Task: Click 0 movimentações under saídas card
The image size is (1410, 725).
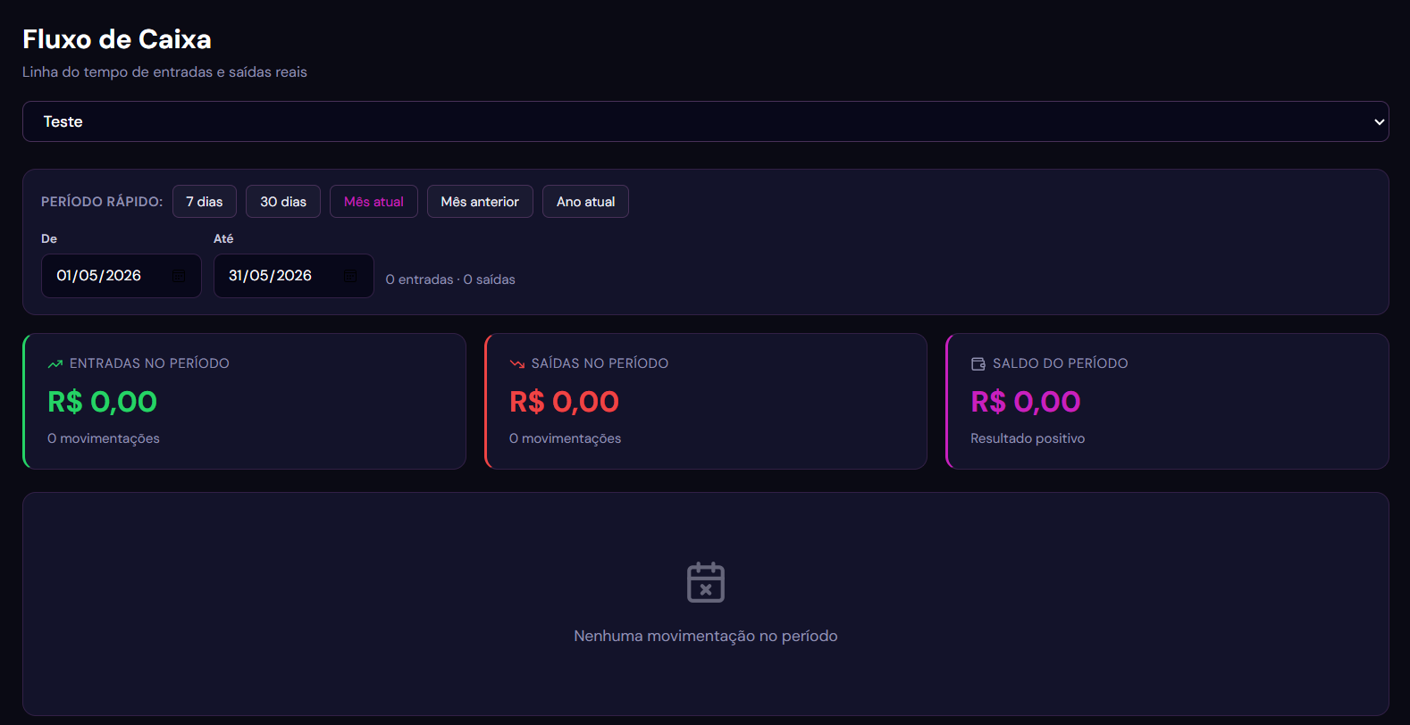Action: (565, 438)
